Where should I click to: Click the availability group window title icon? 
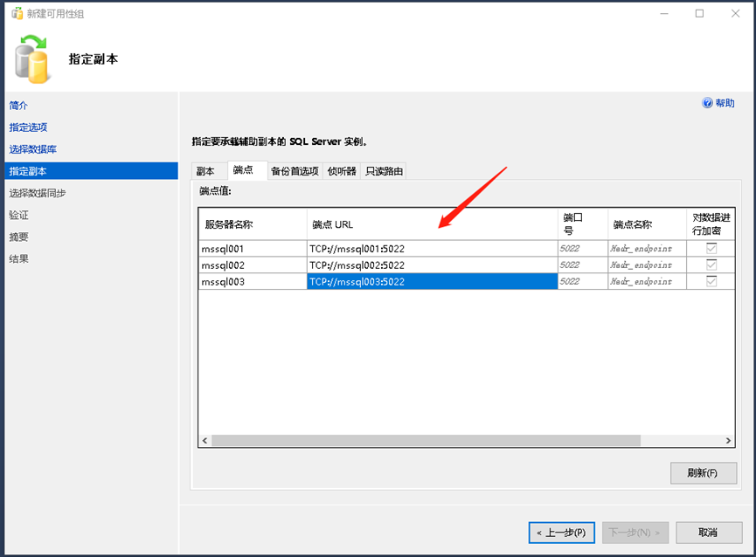(x=17, y=13)
